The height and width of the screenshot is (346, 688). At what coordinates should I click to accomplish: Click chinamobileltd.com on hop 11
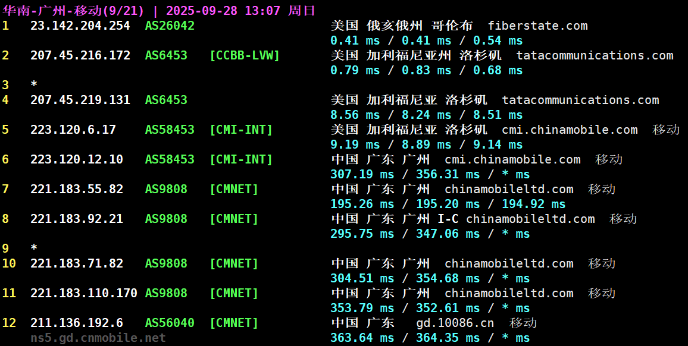(509, 292)
